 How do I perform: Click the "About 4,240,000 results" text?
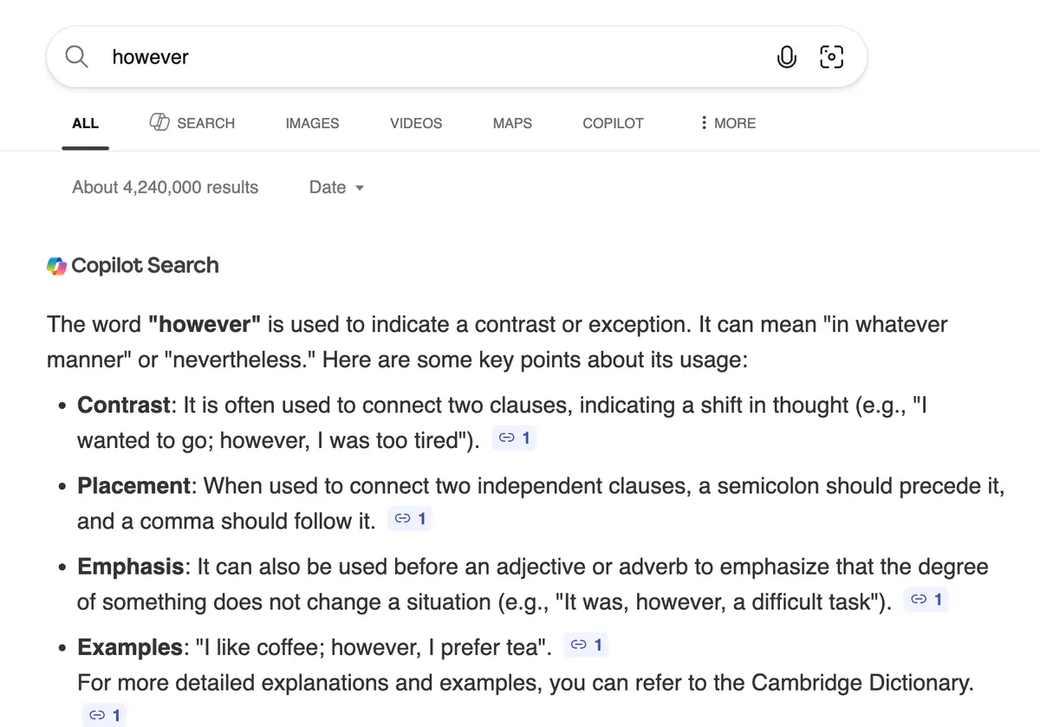[166, 187]
